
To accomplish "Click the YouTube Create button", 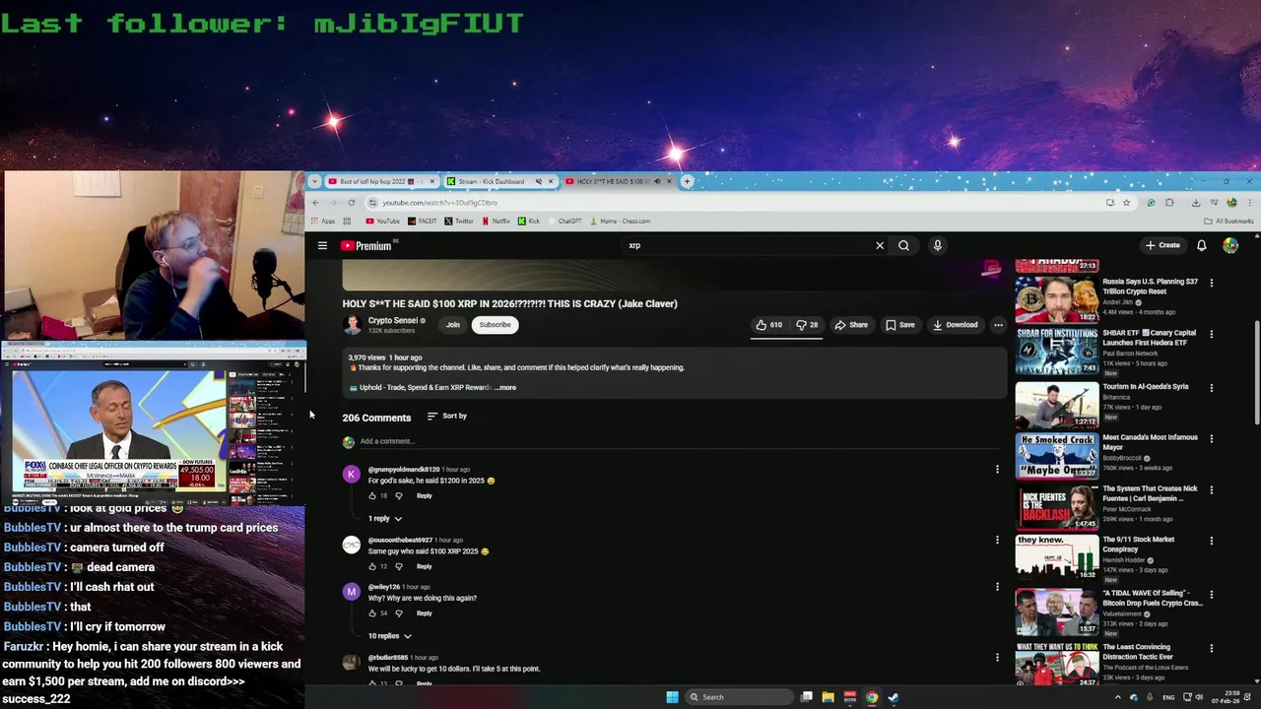I will 1162,245.
